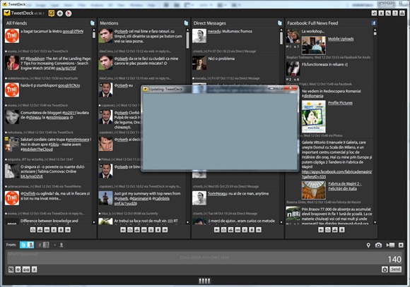The height and width of the screenshot is (287, 410).
Task: Add a new column with plus icon
Action: point(60,13)
